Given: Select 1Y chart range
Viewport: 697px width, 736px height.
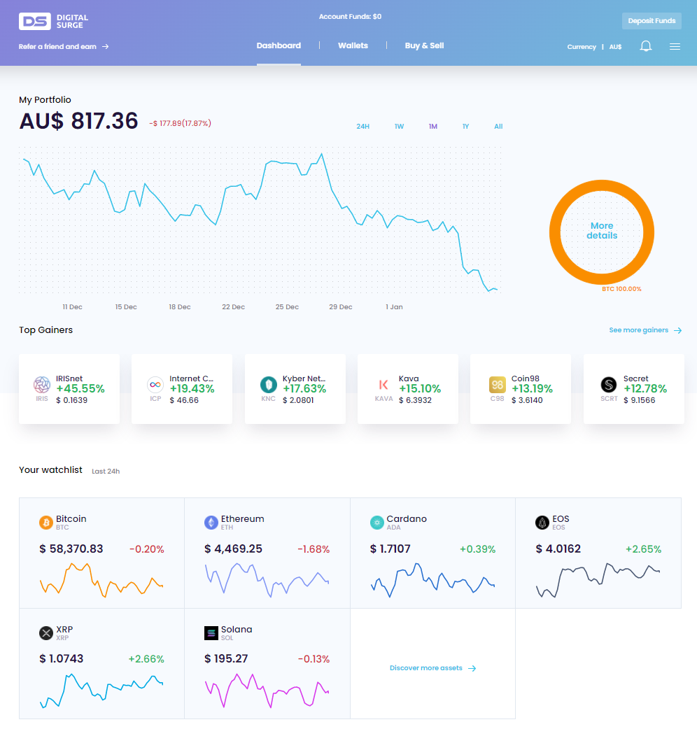Looking at the screenshot, I should click(x=465, y=126).
